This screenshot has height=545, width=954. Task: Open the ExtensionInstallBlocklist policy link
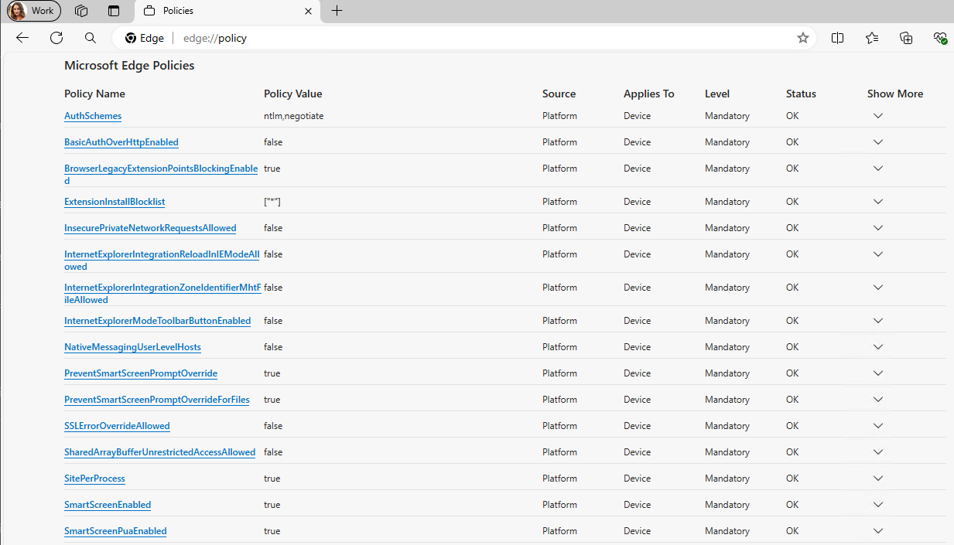[115, 202]
